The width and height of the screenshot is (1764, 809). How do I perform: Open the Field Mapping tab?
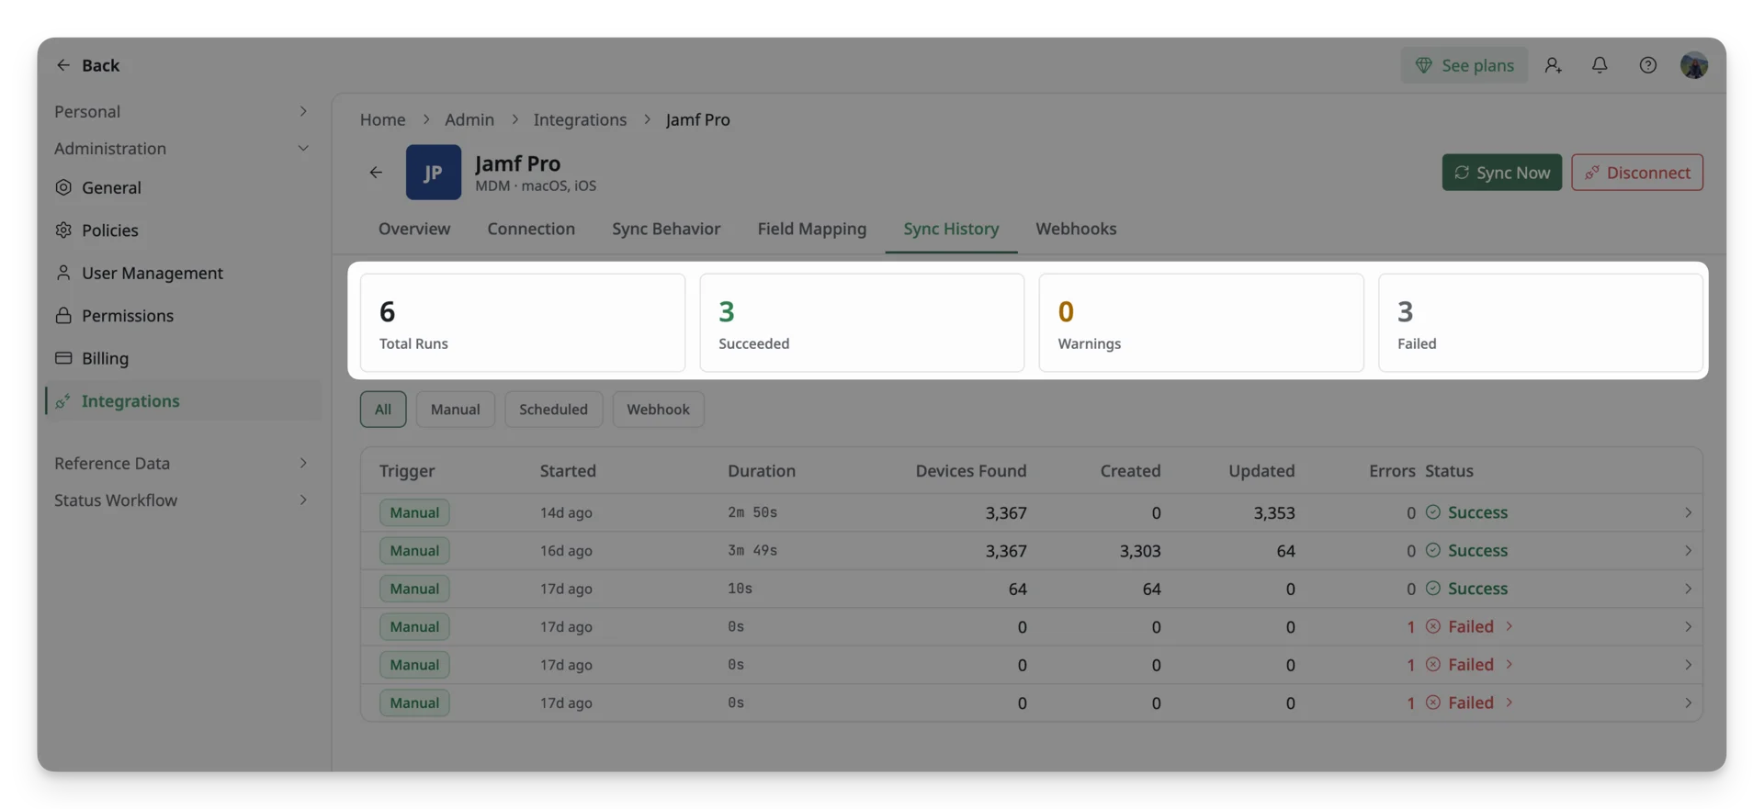coord(811,229)
